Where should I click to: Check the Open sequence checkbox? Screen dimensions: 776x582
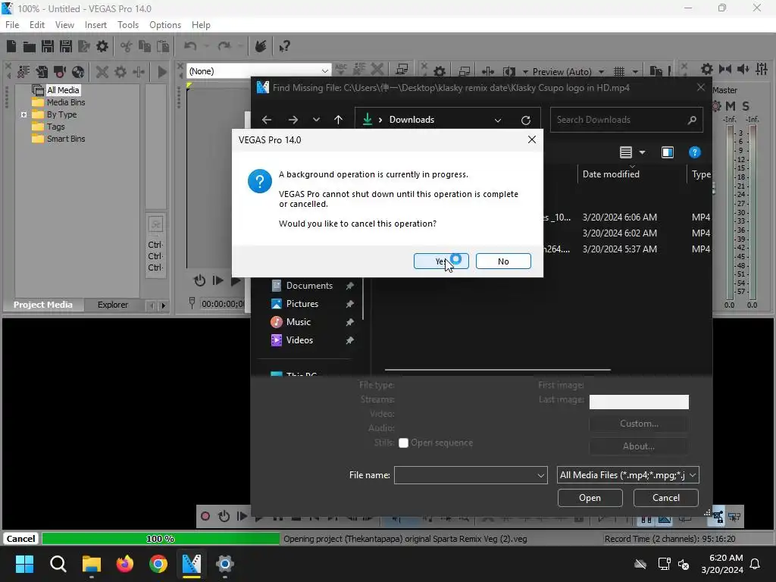(x=403, y=443)
